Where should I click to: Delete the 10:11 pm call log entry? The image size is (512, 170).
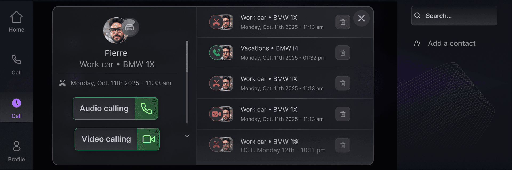(343, 145)
